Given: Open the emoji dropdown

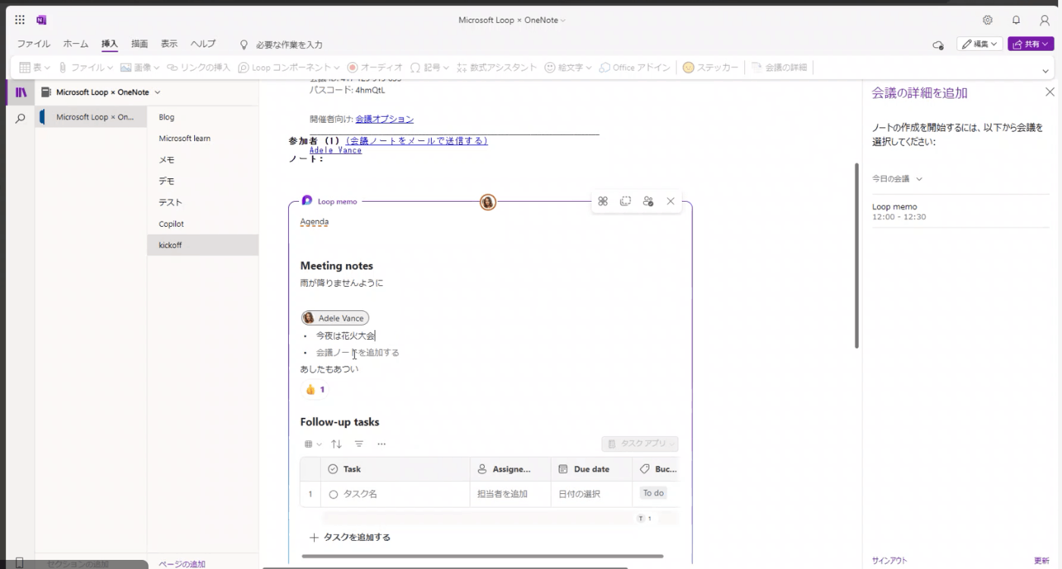Looking at the screenshot, I should [567, 68].
